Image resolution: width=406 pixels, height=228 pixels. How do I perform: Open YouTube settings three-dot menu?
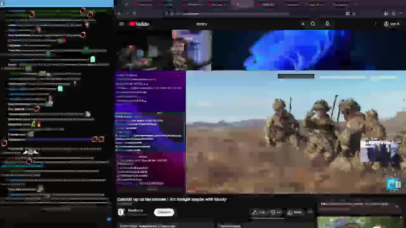(376, 24)
